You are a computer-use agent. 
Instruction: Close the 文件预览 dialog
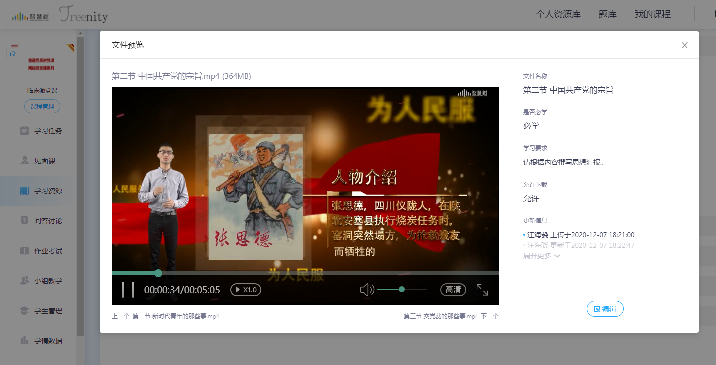pos(685,45)
